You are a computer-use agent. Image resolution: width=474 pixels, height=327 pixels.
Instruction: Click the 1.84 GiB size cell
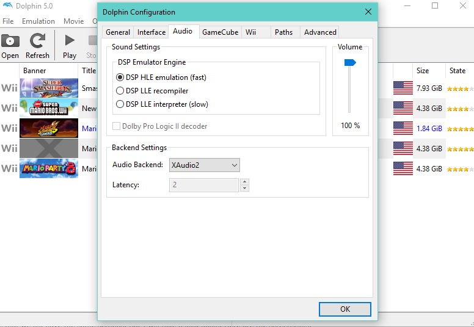tap(429, 129)
